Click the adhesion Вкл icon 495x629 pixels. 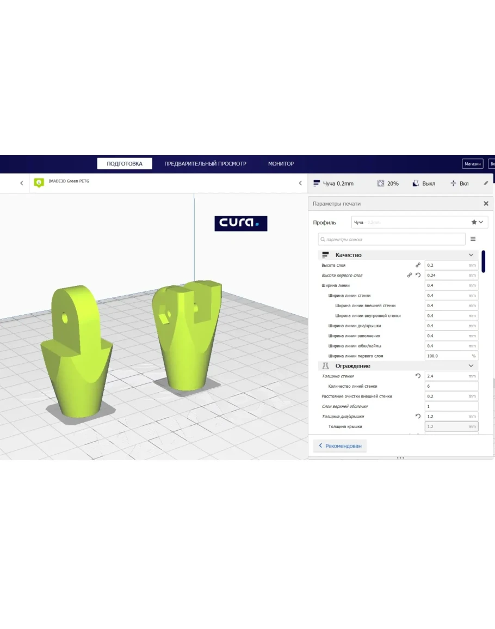[453, 184]
